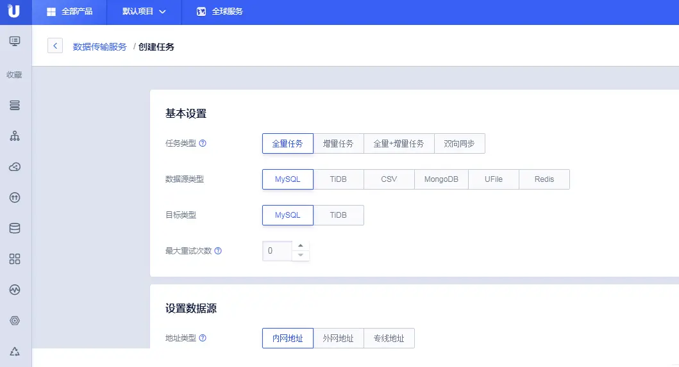
Task: Open the 全部产品 menu
Action: click(x=69, y=12)
